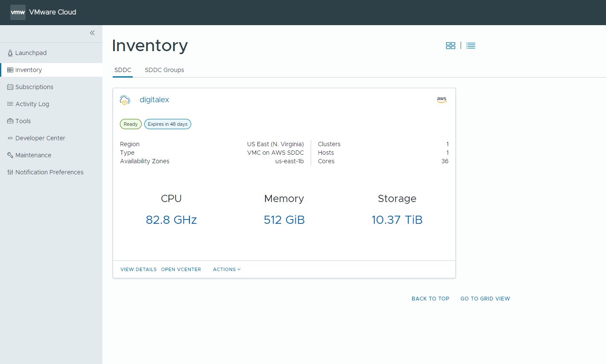The width and height of the screenshot is (606, 364).
Task: Click the Tools toolbox icon
Action: click(x=10, y=121)
